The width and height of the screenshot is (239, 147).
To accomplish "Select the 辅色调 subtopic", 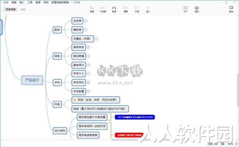I will click(x=77, y=30).
